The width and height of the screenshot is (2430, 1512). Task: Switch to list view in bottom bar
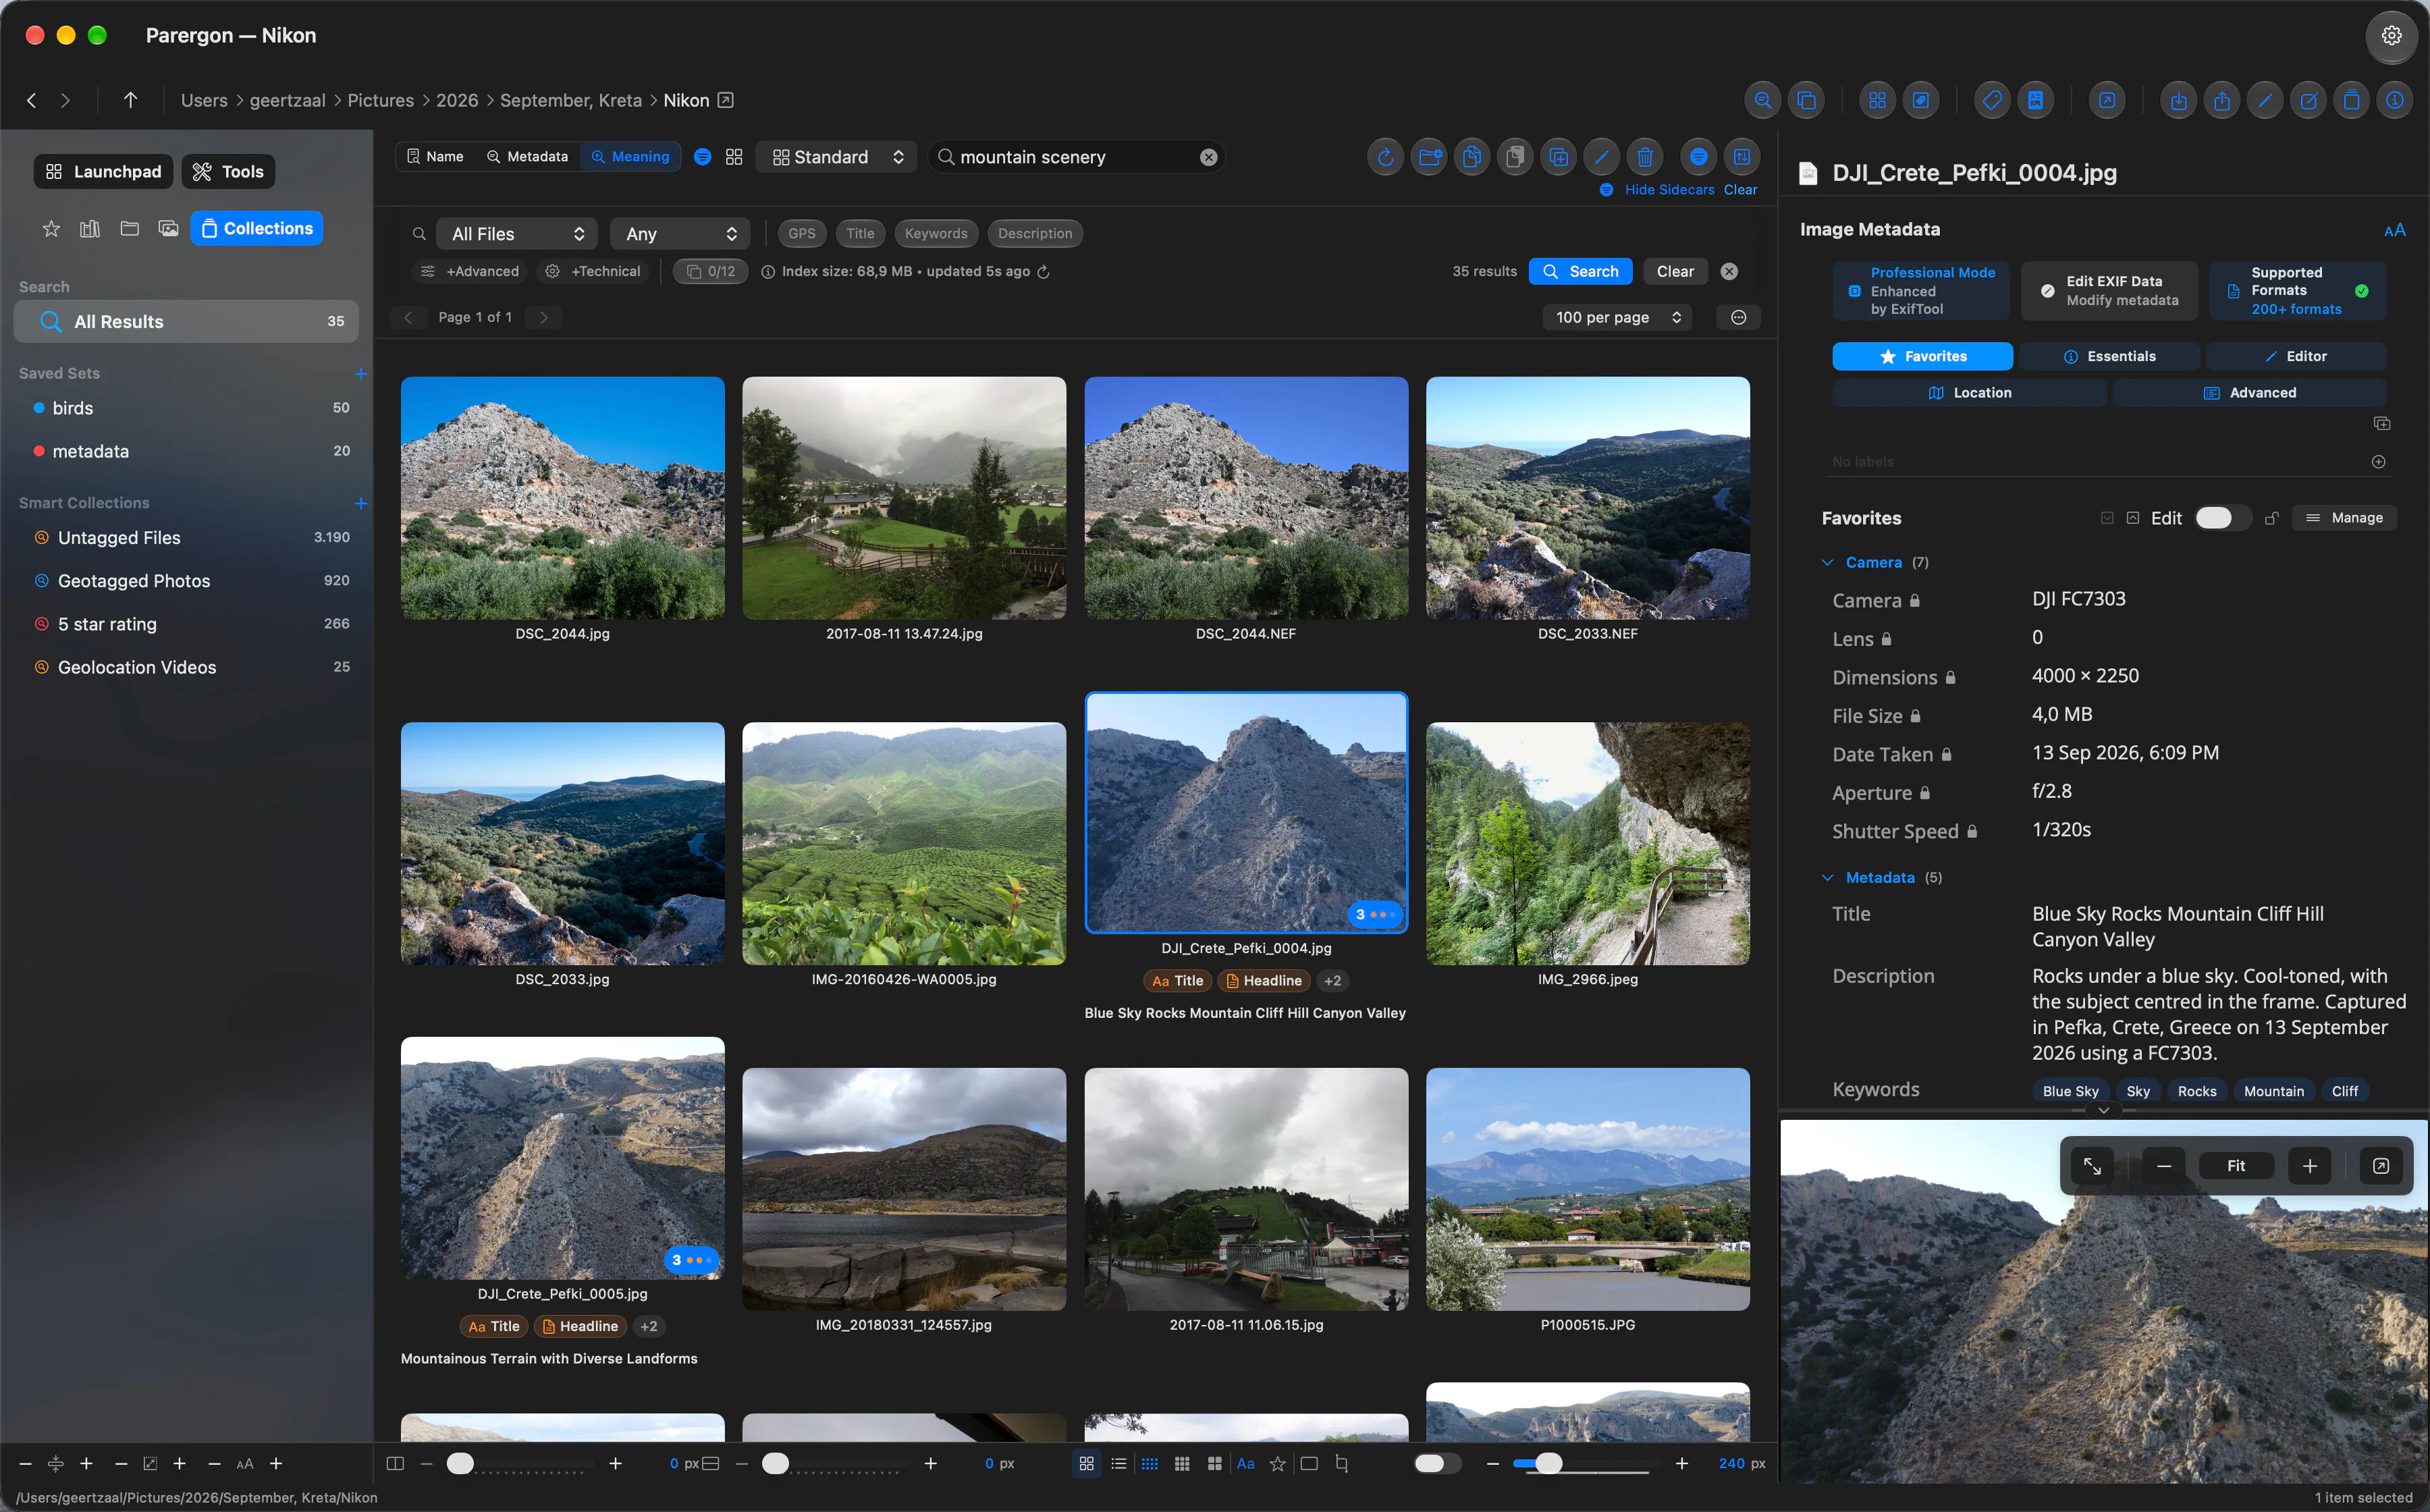click(1118, 1464)
